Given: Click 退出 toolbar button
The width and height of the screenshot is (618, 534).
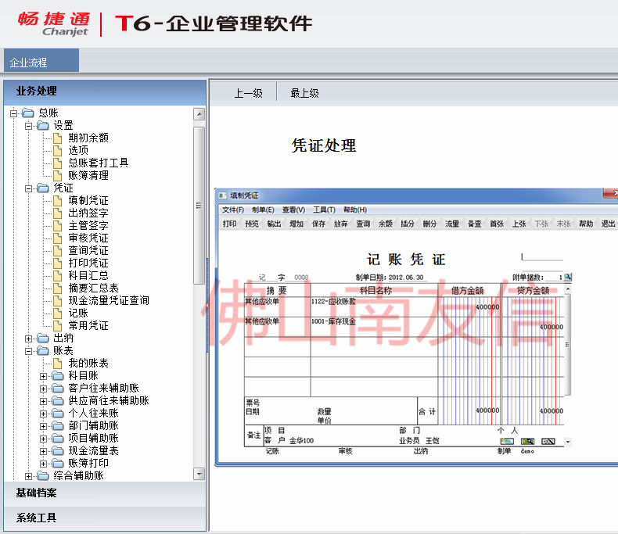Looking at the screenshot, I should 608,224.
